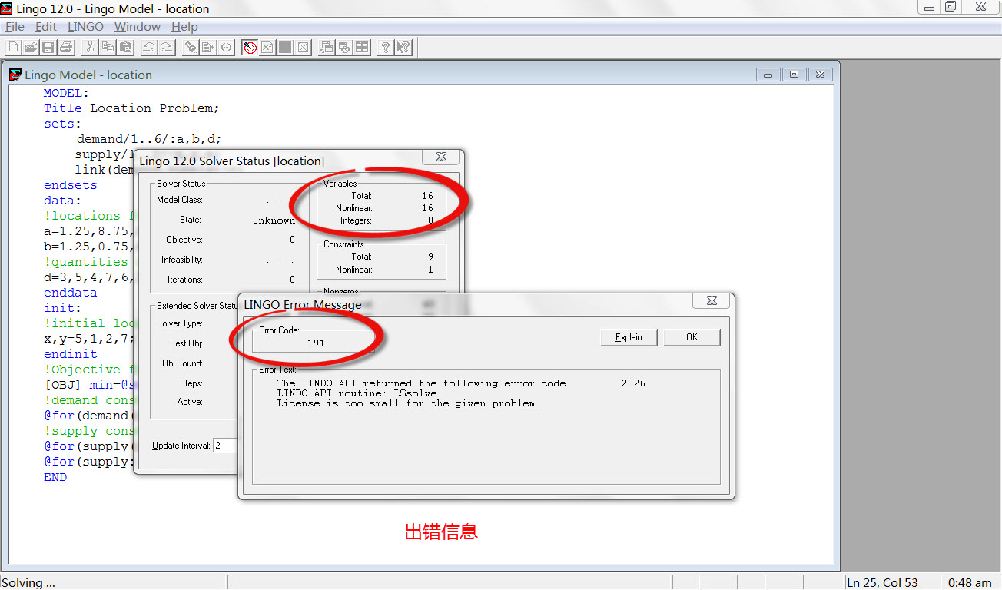Viewport: 1002px width, 590px height.
Task: Click the '0:48 am' clock in status bar
Action: pos(970,582)
